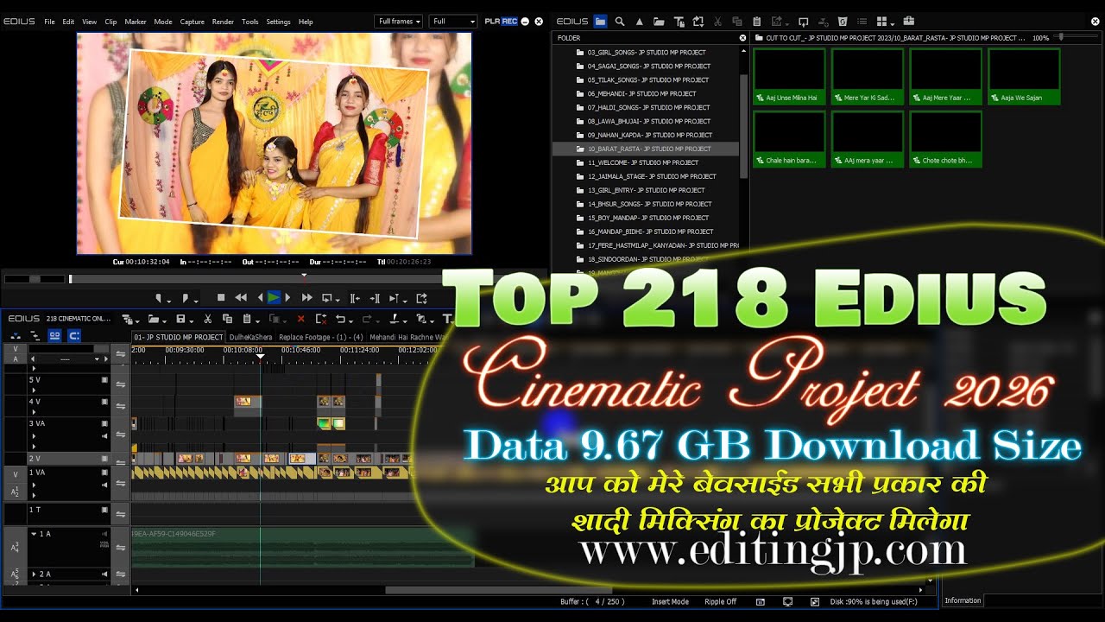Switch to the Replace Footage - (1) - (4) tab

tap(320, 337)
